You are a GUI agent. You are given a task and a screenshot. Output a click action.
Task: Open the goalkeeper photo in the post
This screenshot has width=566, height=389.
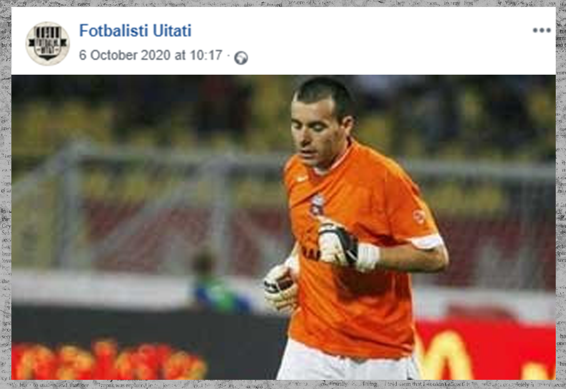(x=283, y=227)
